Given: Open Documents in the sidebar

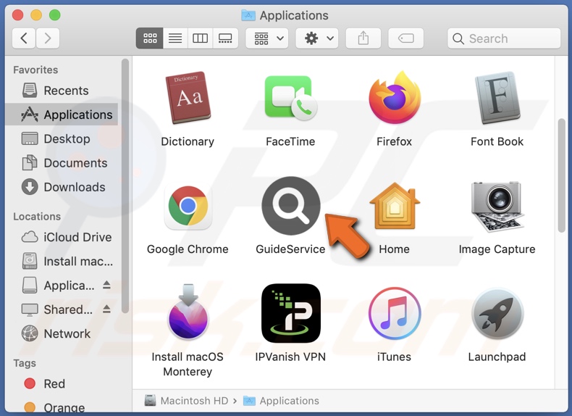Looking at the screenshot, I should 62,163.
